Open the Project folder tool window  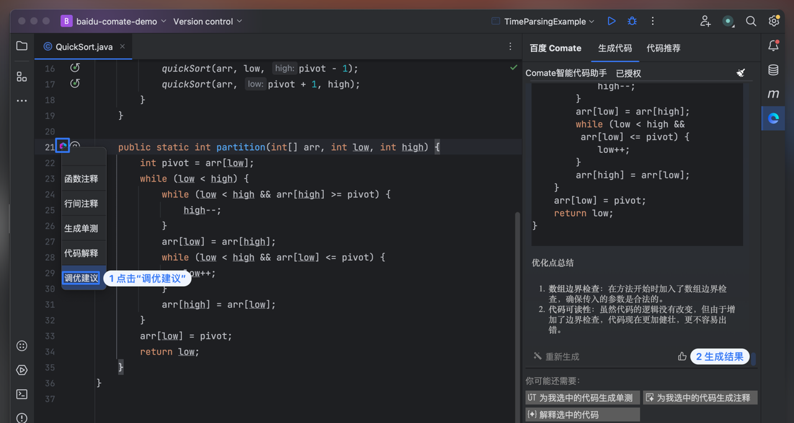pos(22,46)
